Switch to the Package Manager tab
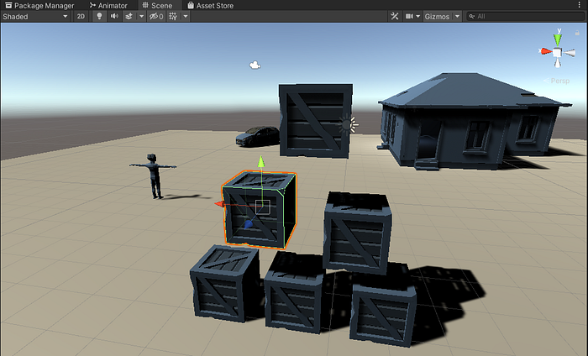588x356 pixels. click(x=39, y=5)
